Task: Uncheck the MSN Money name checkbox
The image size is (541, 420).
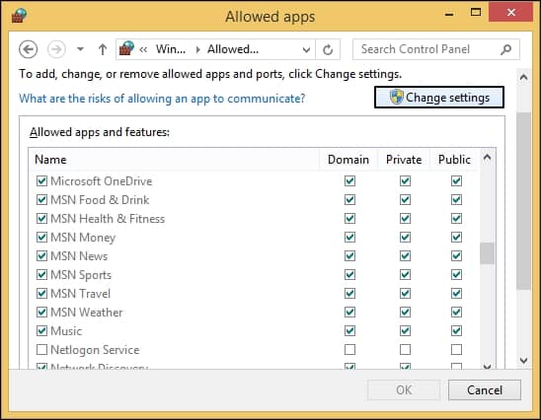Action: [41, 237]
